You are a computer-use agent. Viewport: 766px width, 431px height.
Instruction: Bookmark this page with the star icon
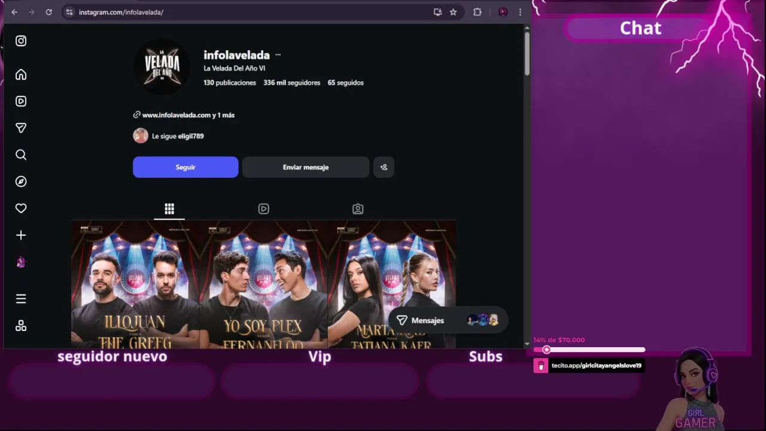(453, 12)
